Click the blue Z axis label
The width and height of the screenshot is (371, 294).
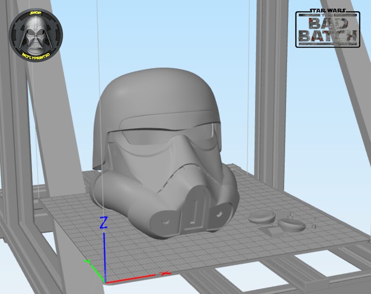click(103, 222)
